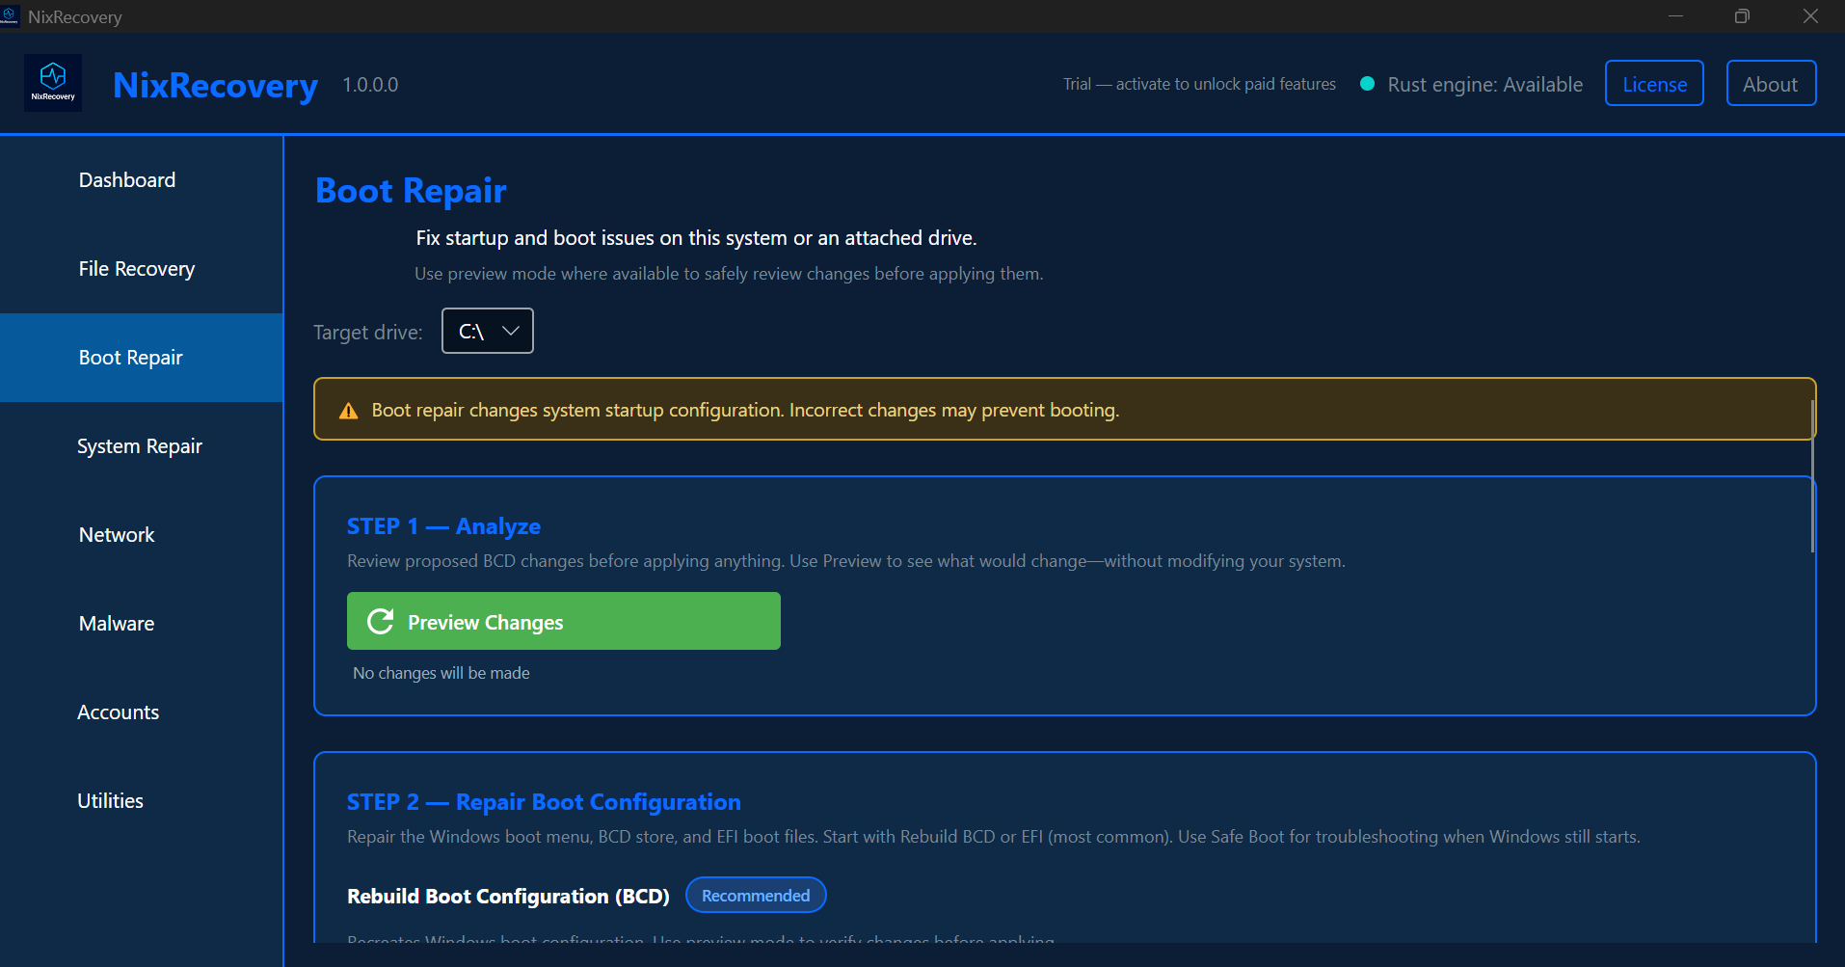Switch to the Network section
This screenshot has width=1845, height=967.
point(142,535)
